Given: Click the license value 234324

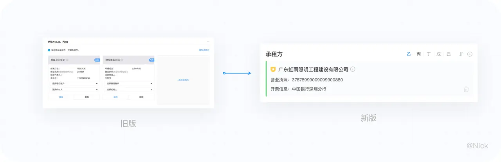Looking at the screenshot, I should coord(81,72).
